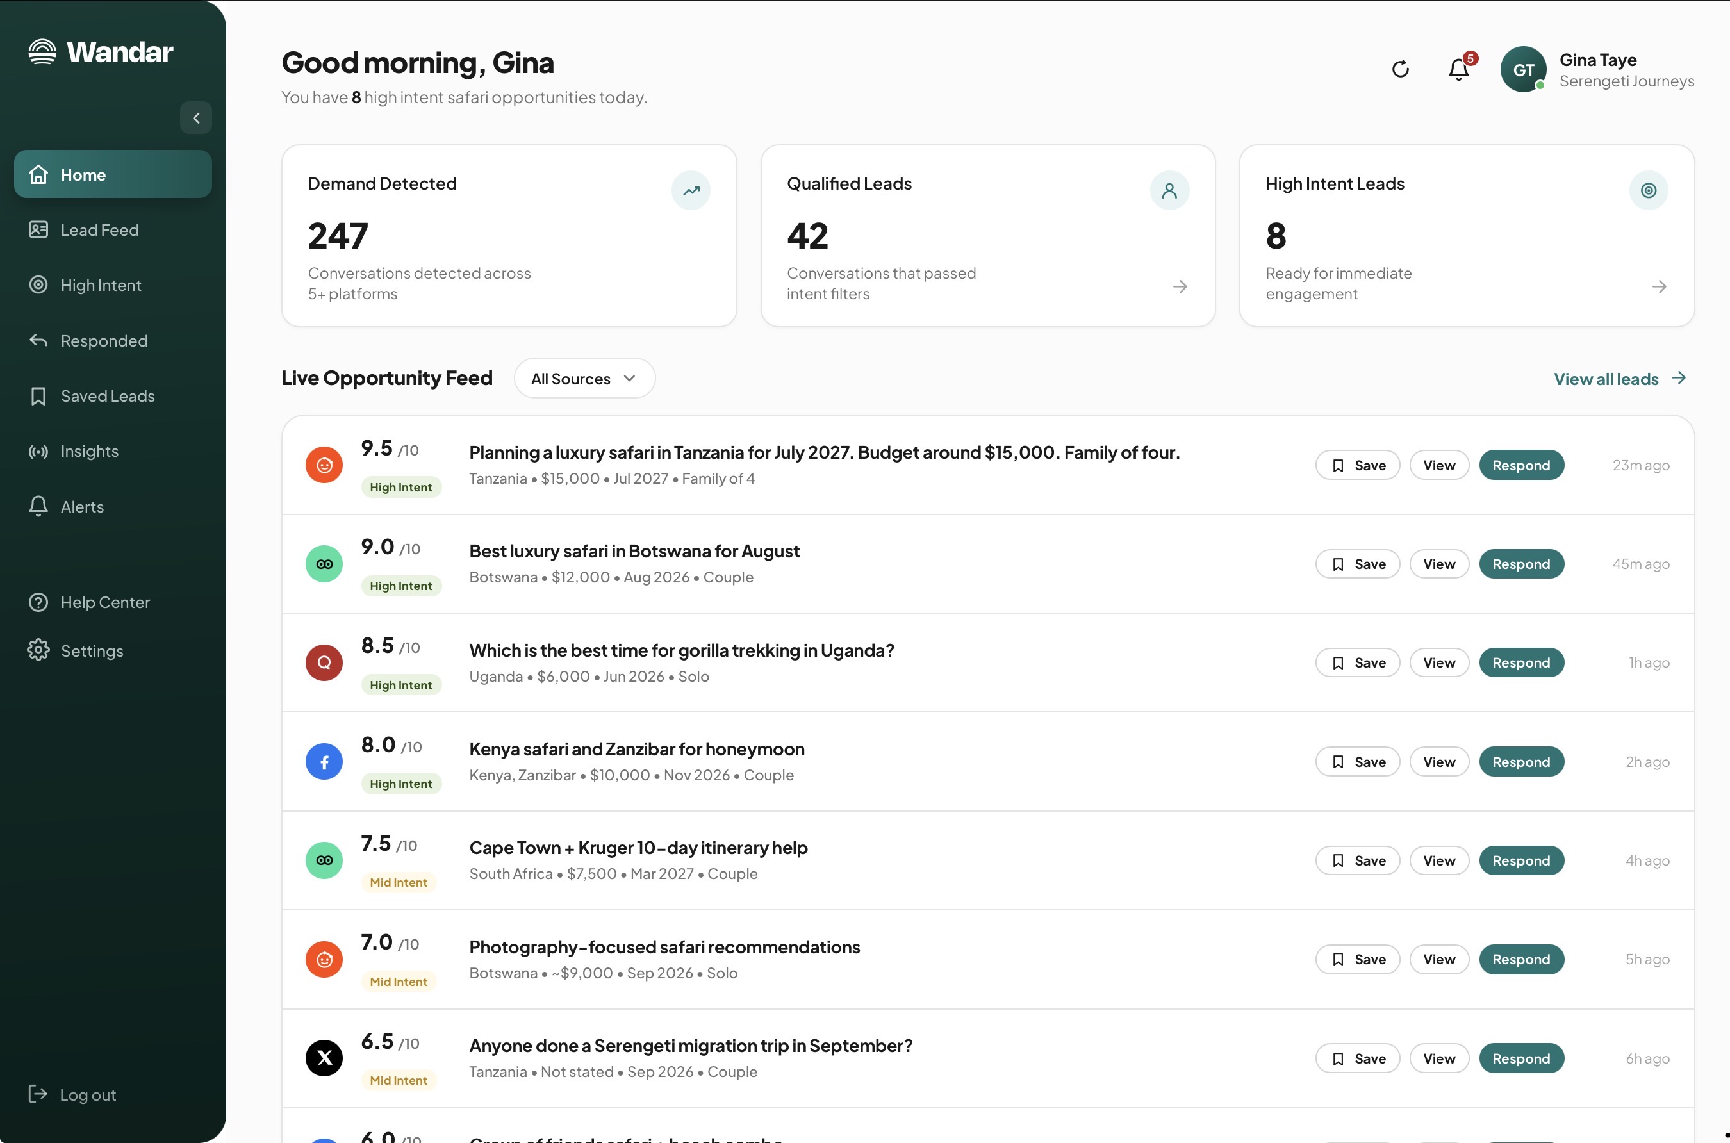1730x1143 pixels.
Task: Click the Quora icon on Uganda gorilla lead
Action: 324,662
